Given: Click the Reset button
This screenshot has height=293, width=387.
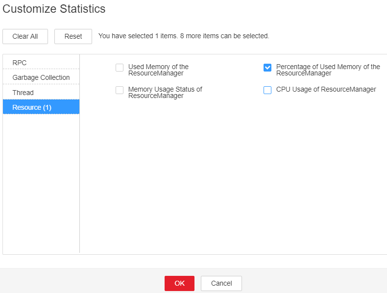Looking at the screenshot, I should pos(73,37).
